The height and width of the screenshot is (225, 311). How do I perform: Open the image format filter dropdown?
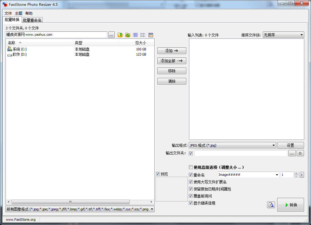coord(80,209)
